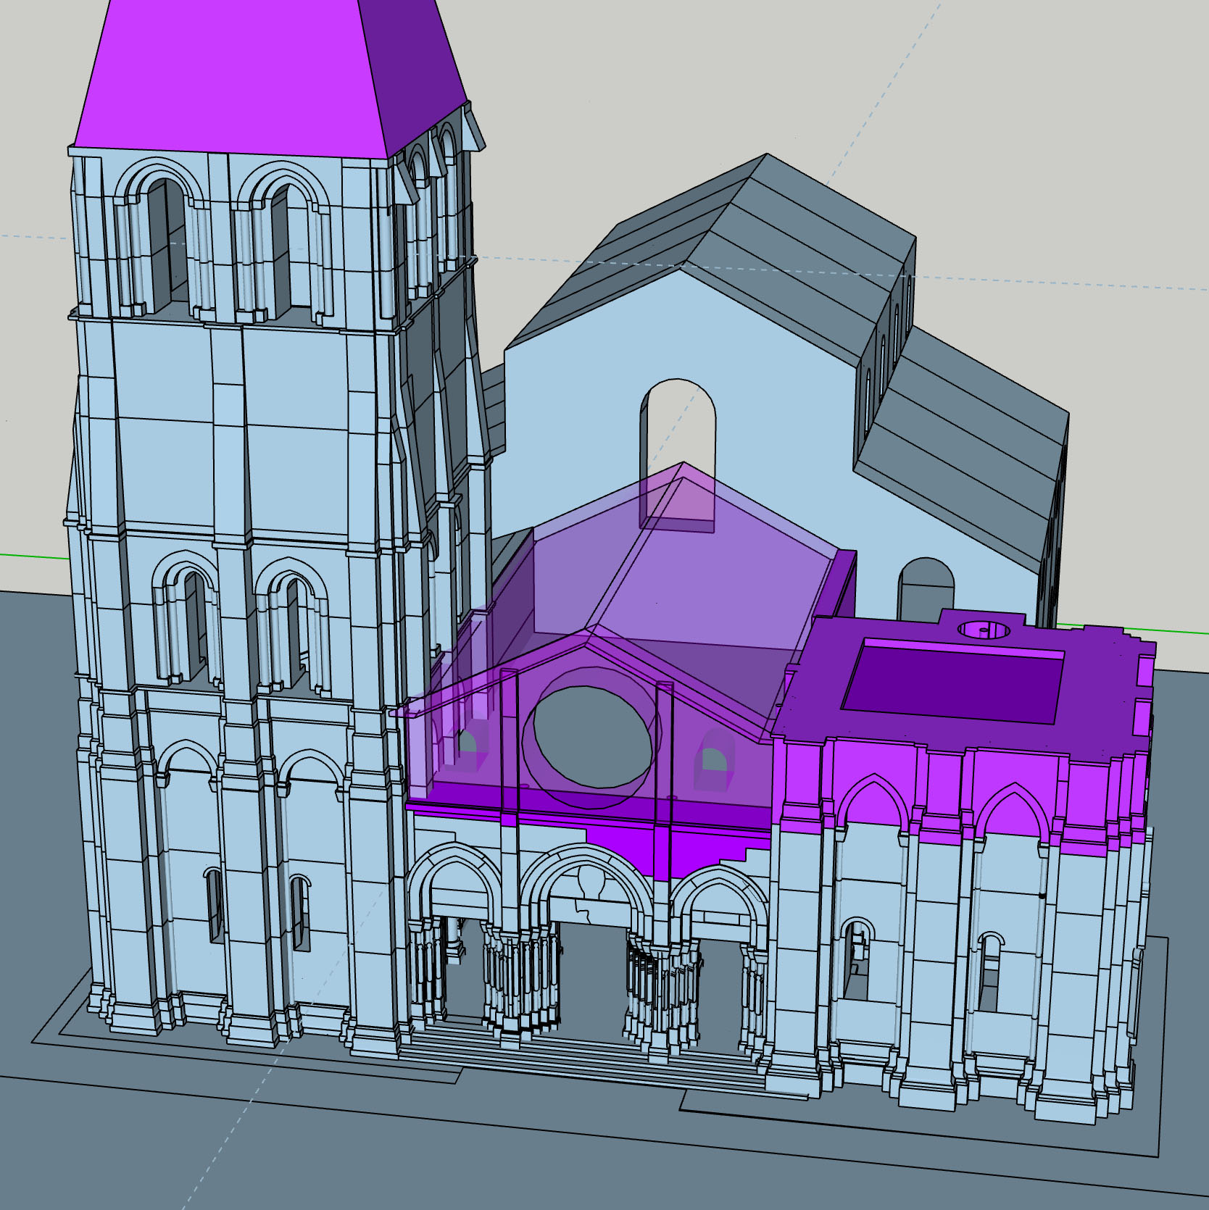The image size is (1209, 1210).
Task: Click the tall arched opening in back gable wall
Action: [678, 455]
